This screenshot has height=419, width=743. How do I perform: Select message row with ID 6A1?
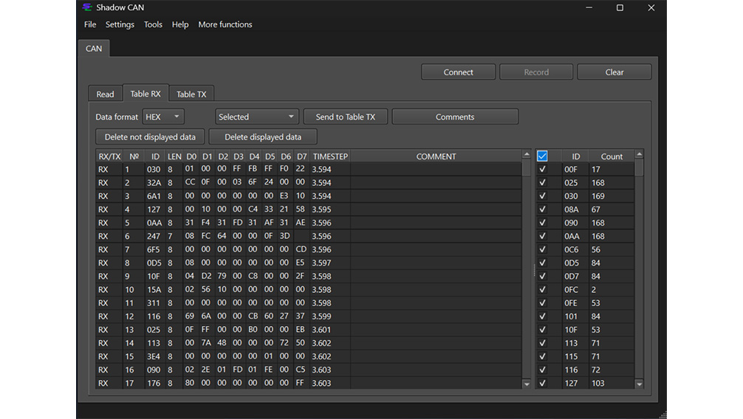pos(309,195)
